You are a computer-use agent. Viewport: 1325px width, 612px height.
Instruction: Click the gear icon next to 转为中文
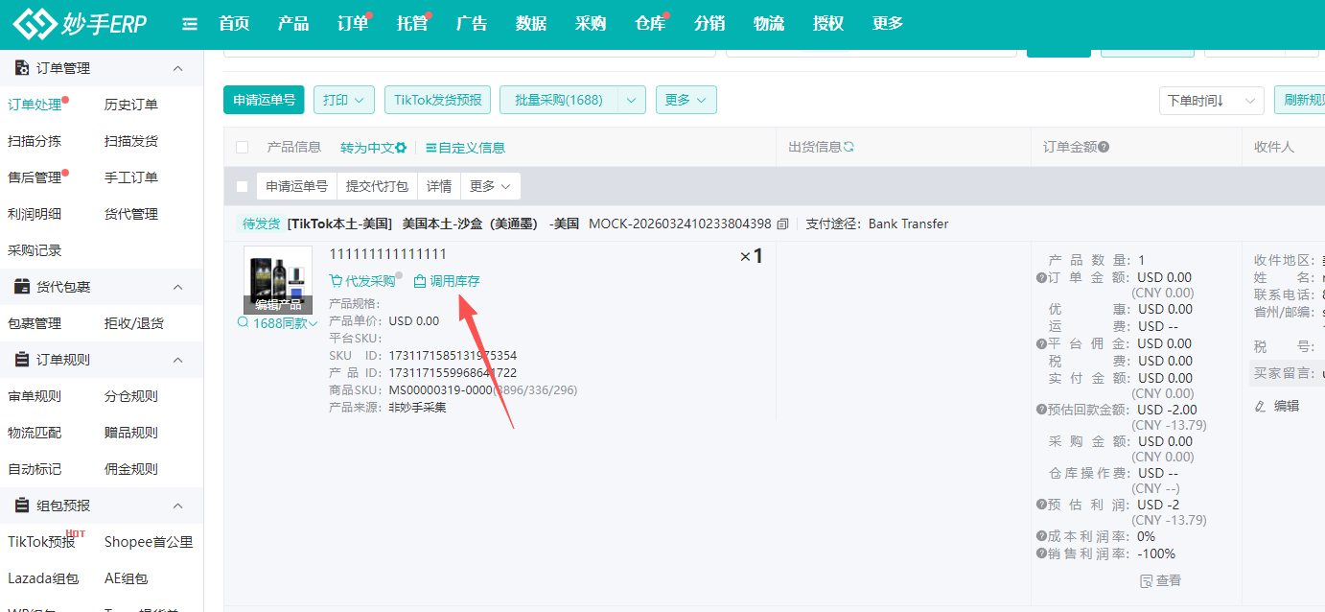401,148
